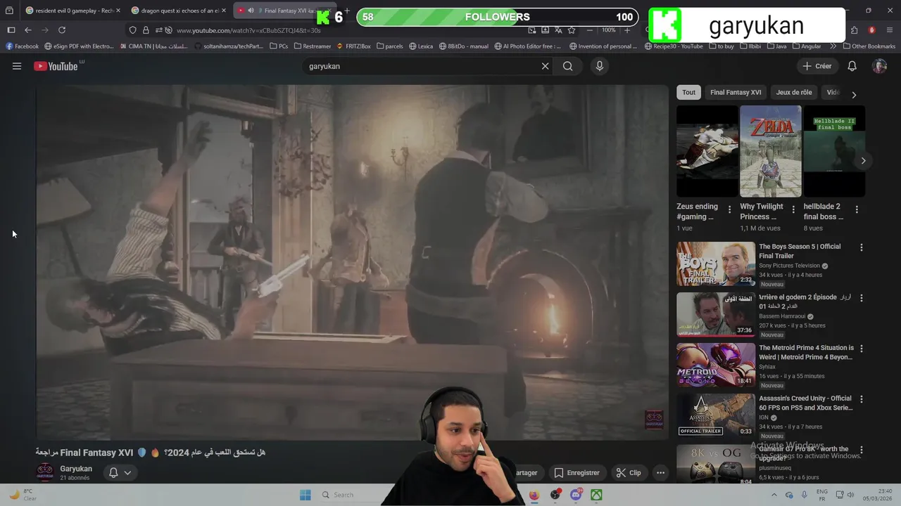Go to the YouTube home logo
The image size is (901, 506).
click(x=56, y=66)
